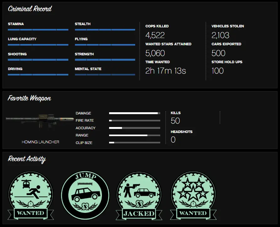Click the Strength skill bar
This screenshot has height=227, width=280.
pos(105,60)
